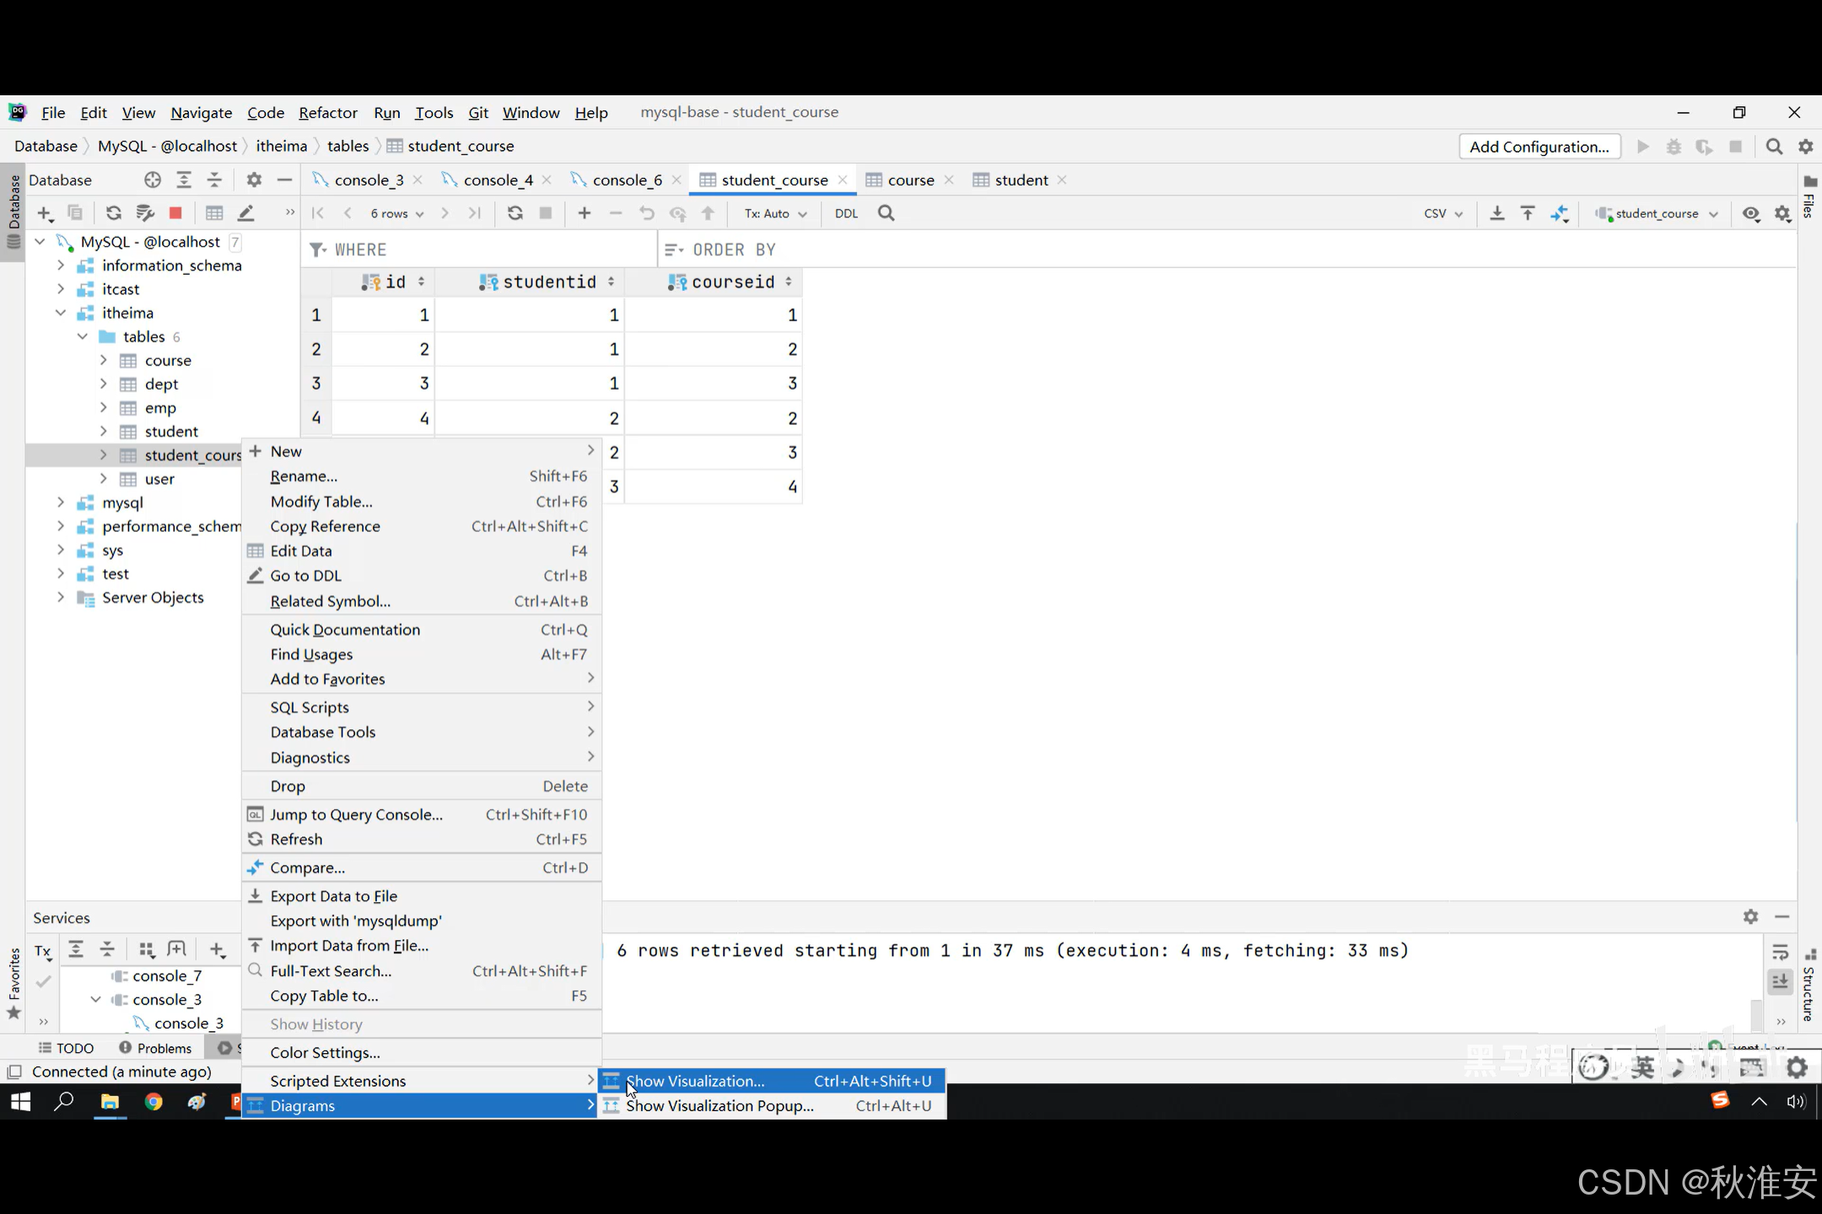Open the CSV export format dropdown
The image size is (1822, 1214).
pos(1442,213)
